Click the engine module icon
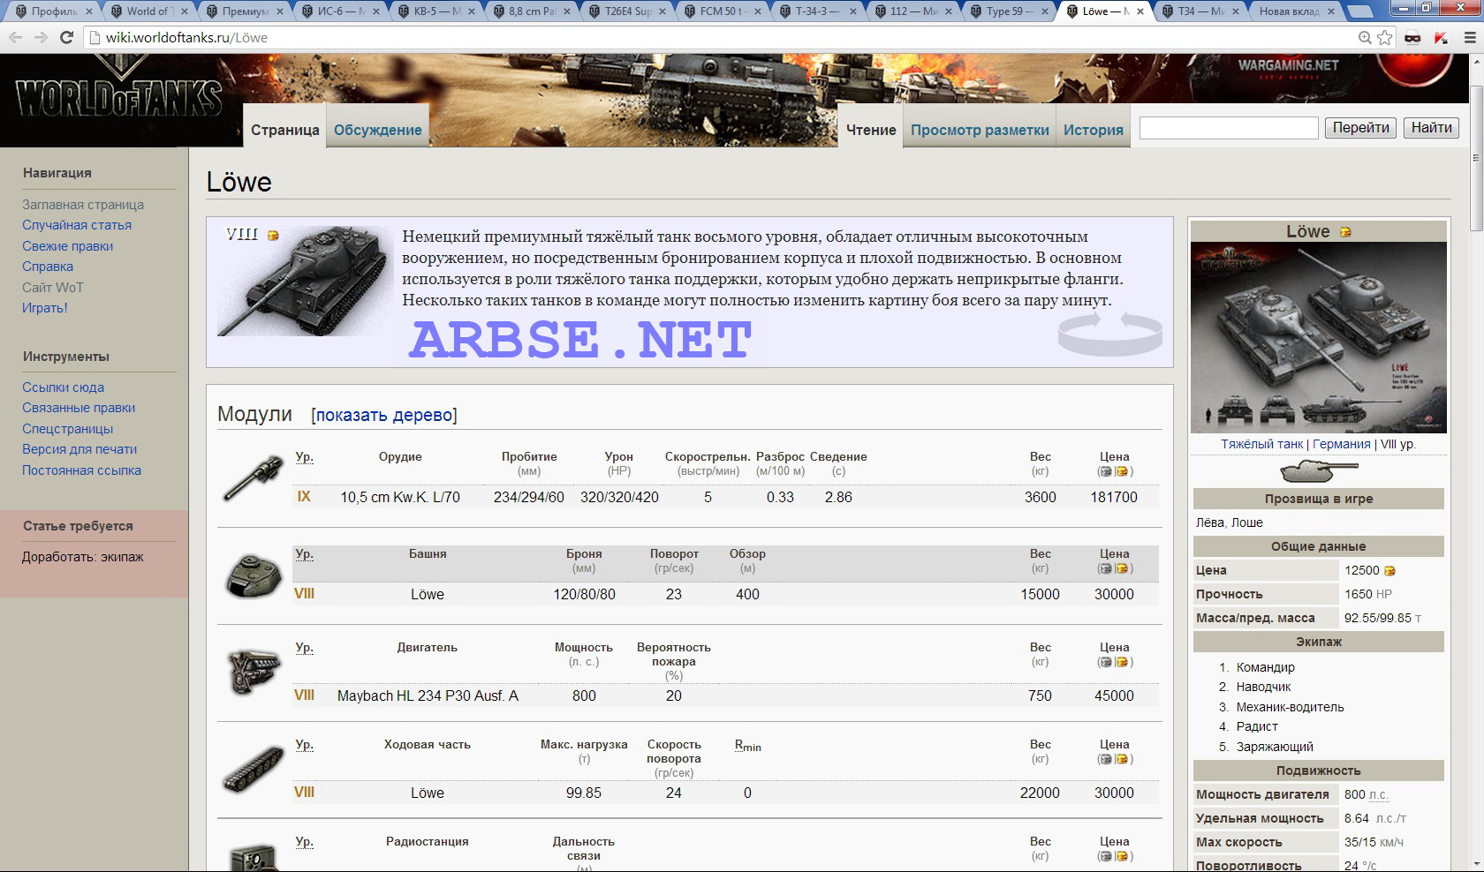1484x872 pixels. [x=254, y=671]
